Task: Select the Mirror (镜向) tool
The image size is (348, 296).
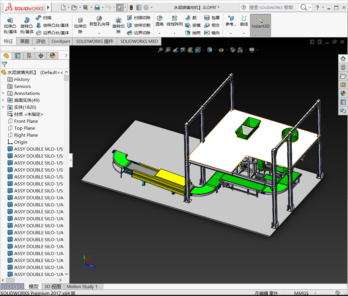Action: (x=212, y=33)
